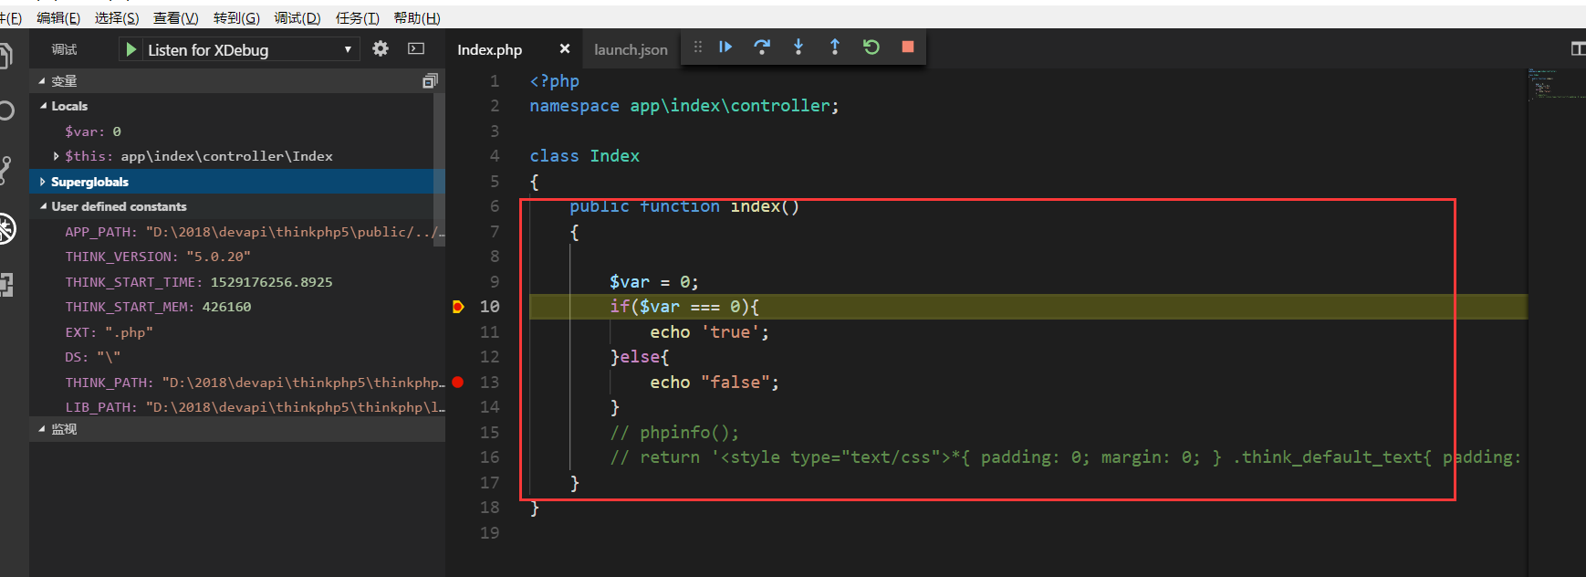The width and height of the screenshot is (1586, 577).
Task: Click line number 9 in the gutter
Action: click(494, 281)
